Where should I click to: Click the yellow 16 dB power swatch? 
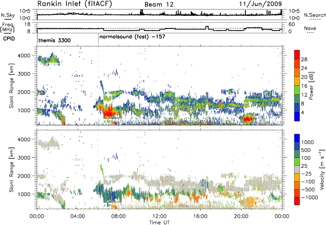click(297, 81)
